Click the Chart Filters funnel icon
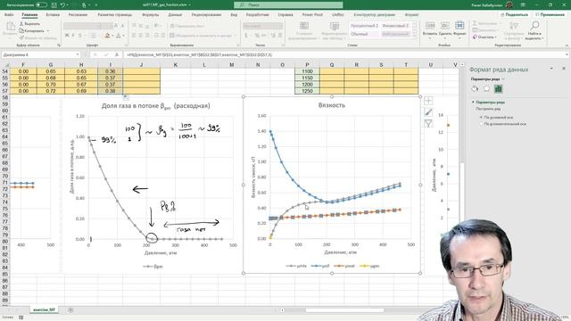The width and height of the screenshot is (571, 321). tap(428, 124)
